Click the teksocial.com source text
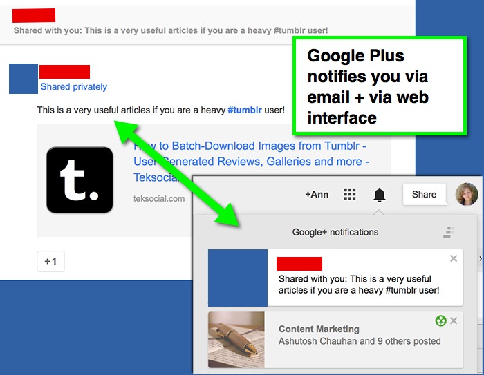 [x=159, y=199]
